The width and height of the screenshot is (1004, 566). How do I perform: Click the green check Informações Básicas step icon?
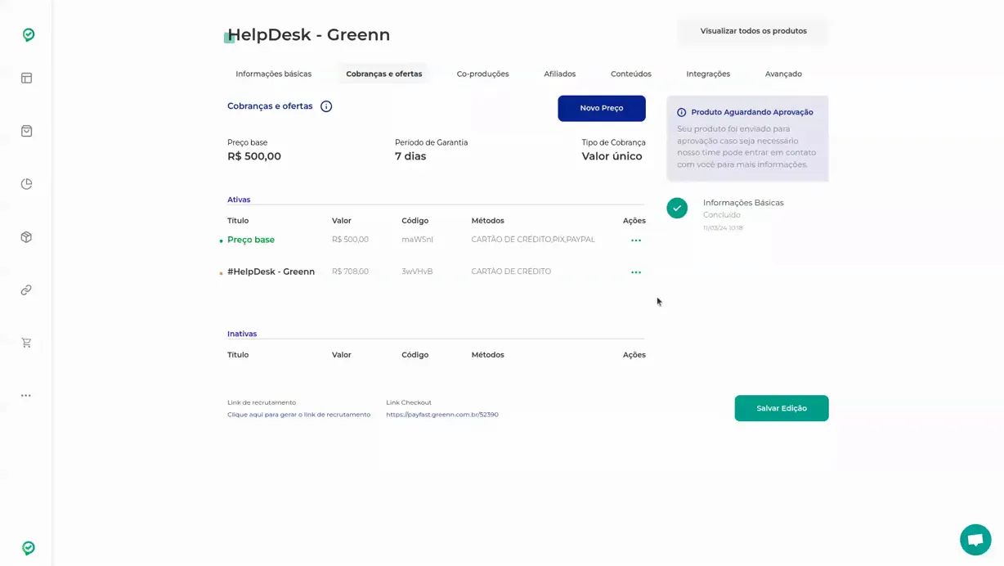coord(677,208)
